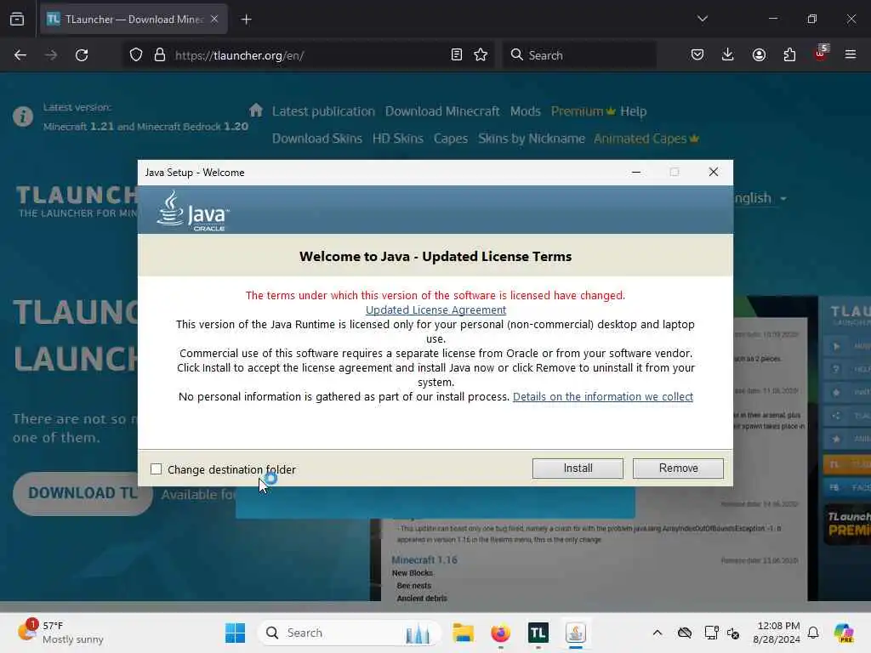Click the cloud sync tray icon
Image resolution: width=871 pixels, height=653 pixels.
pos(685,633)
